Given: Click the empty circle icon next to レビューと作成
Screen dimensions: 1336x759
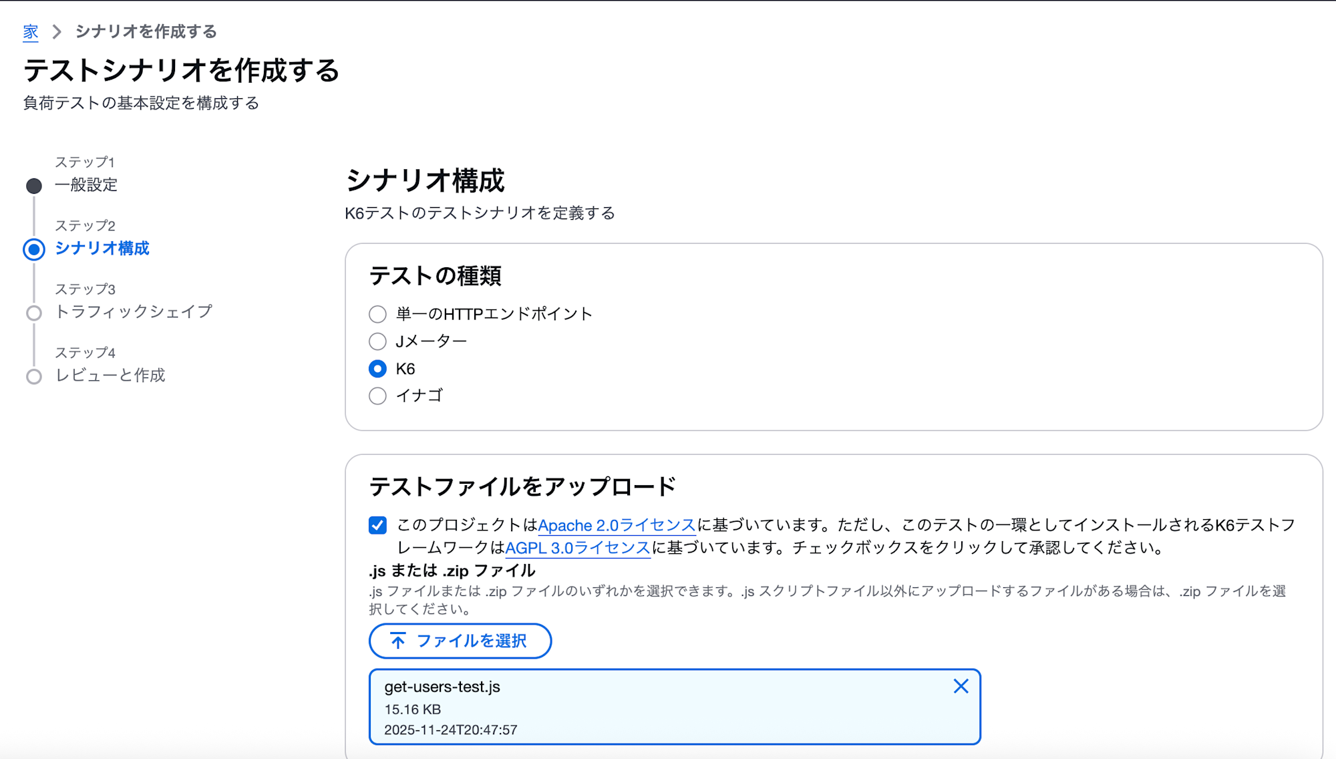Looking at the screenshot, I should point(33,377).
